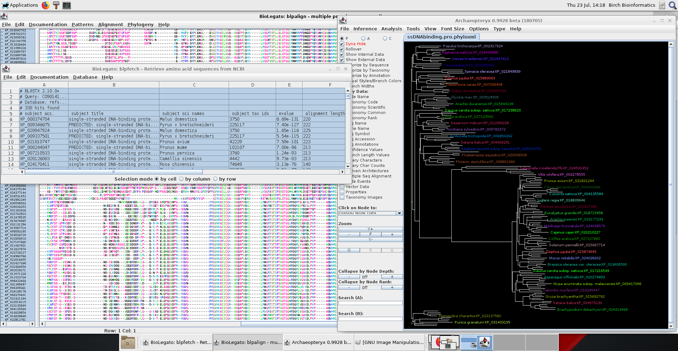Click the hammer tool icon in top panel
This screenshot has height=351, width=678.
(x=56, y=5)
